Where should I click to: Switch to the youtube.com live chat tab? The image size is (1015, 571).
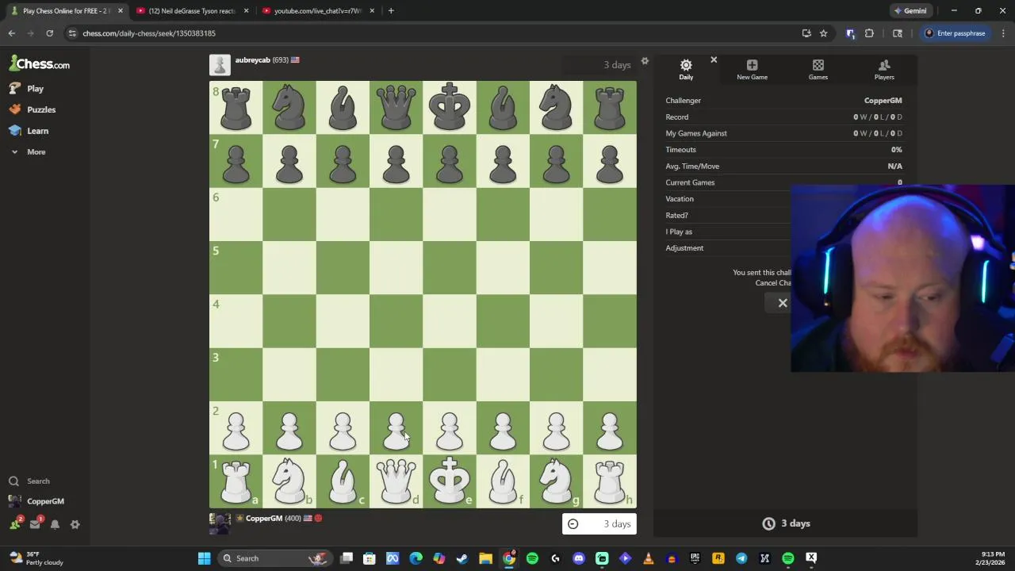(x=317, y=11)
